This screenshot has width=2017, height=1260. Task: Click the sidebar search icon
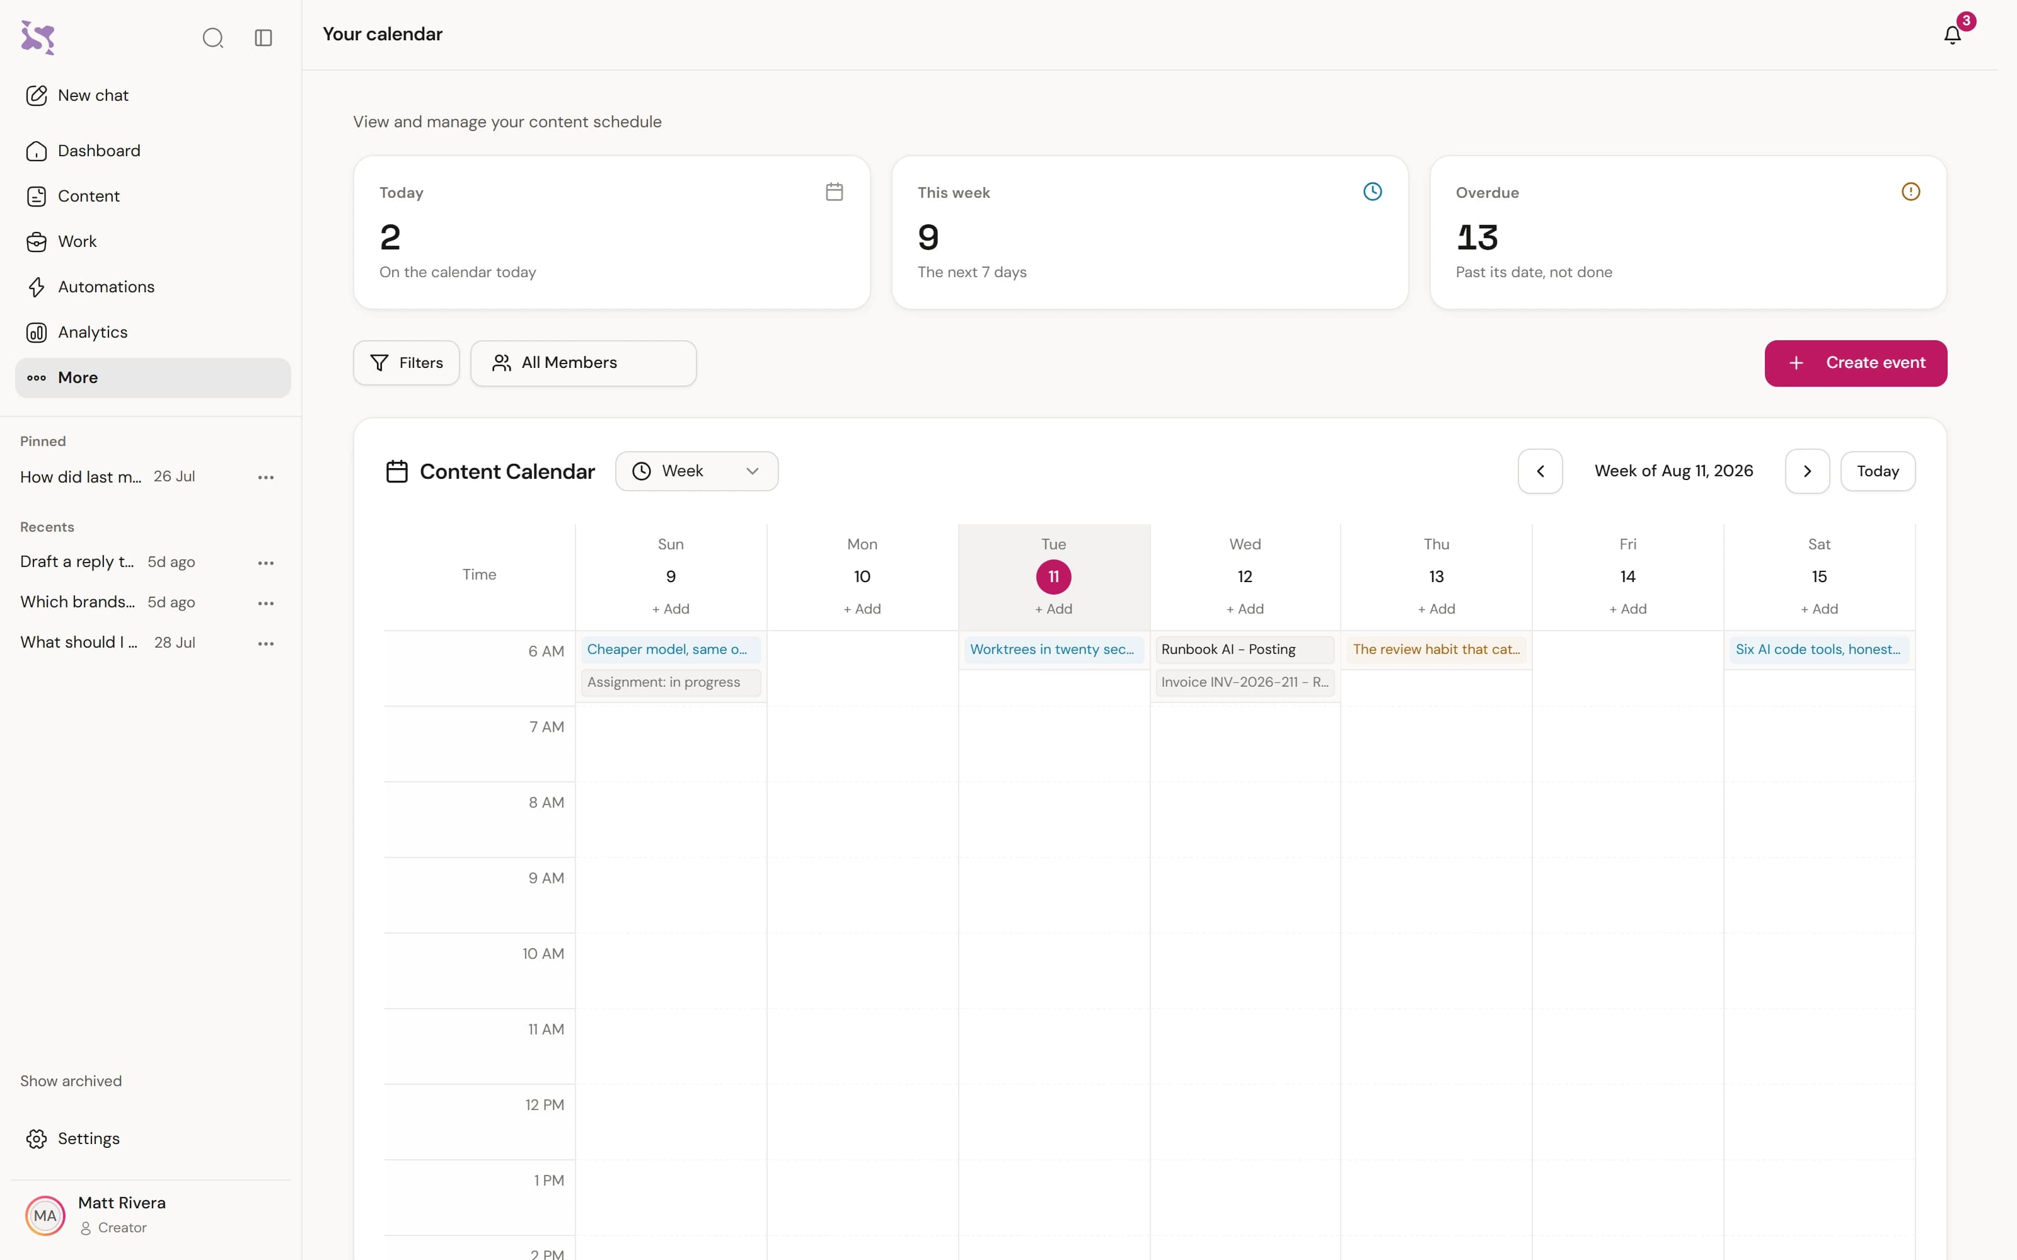click(212, 38)
